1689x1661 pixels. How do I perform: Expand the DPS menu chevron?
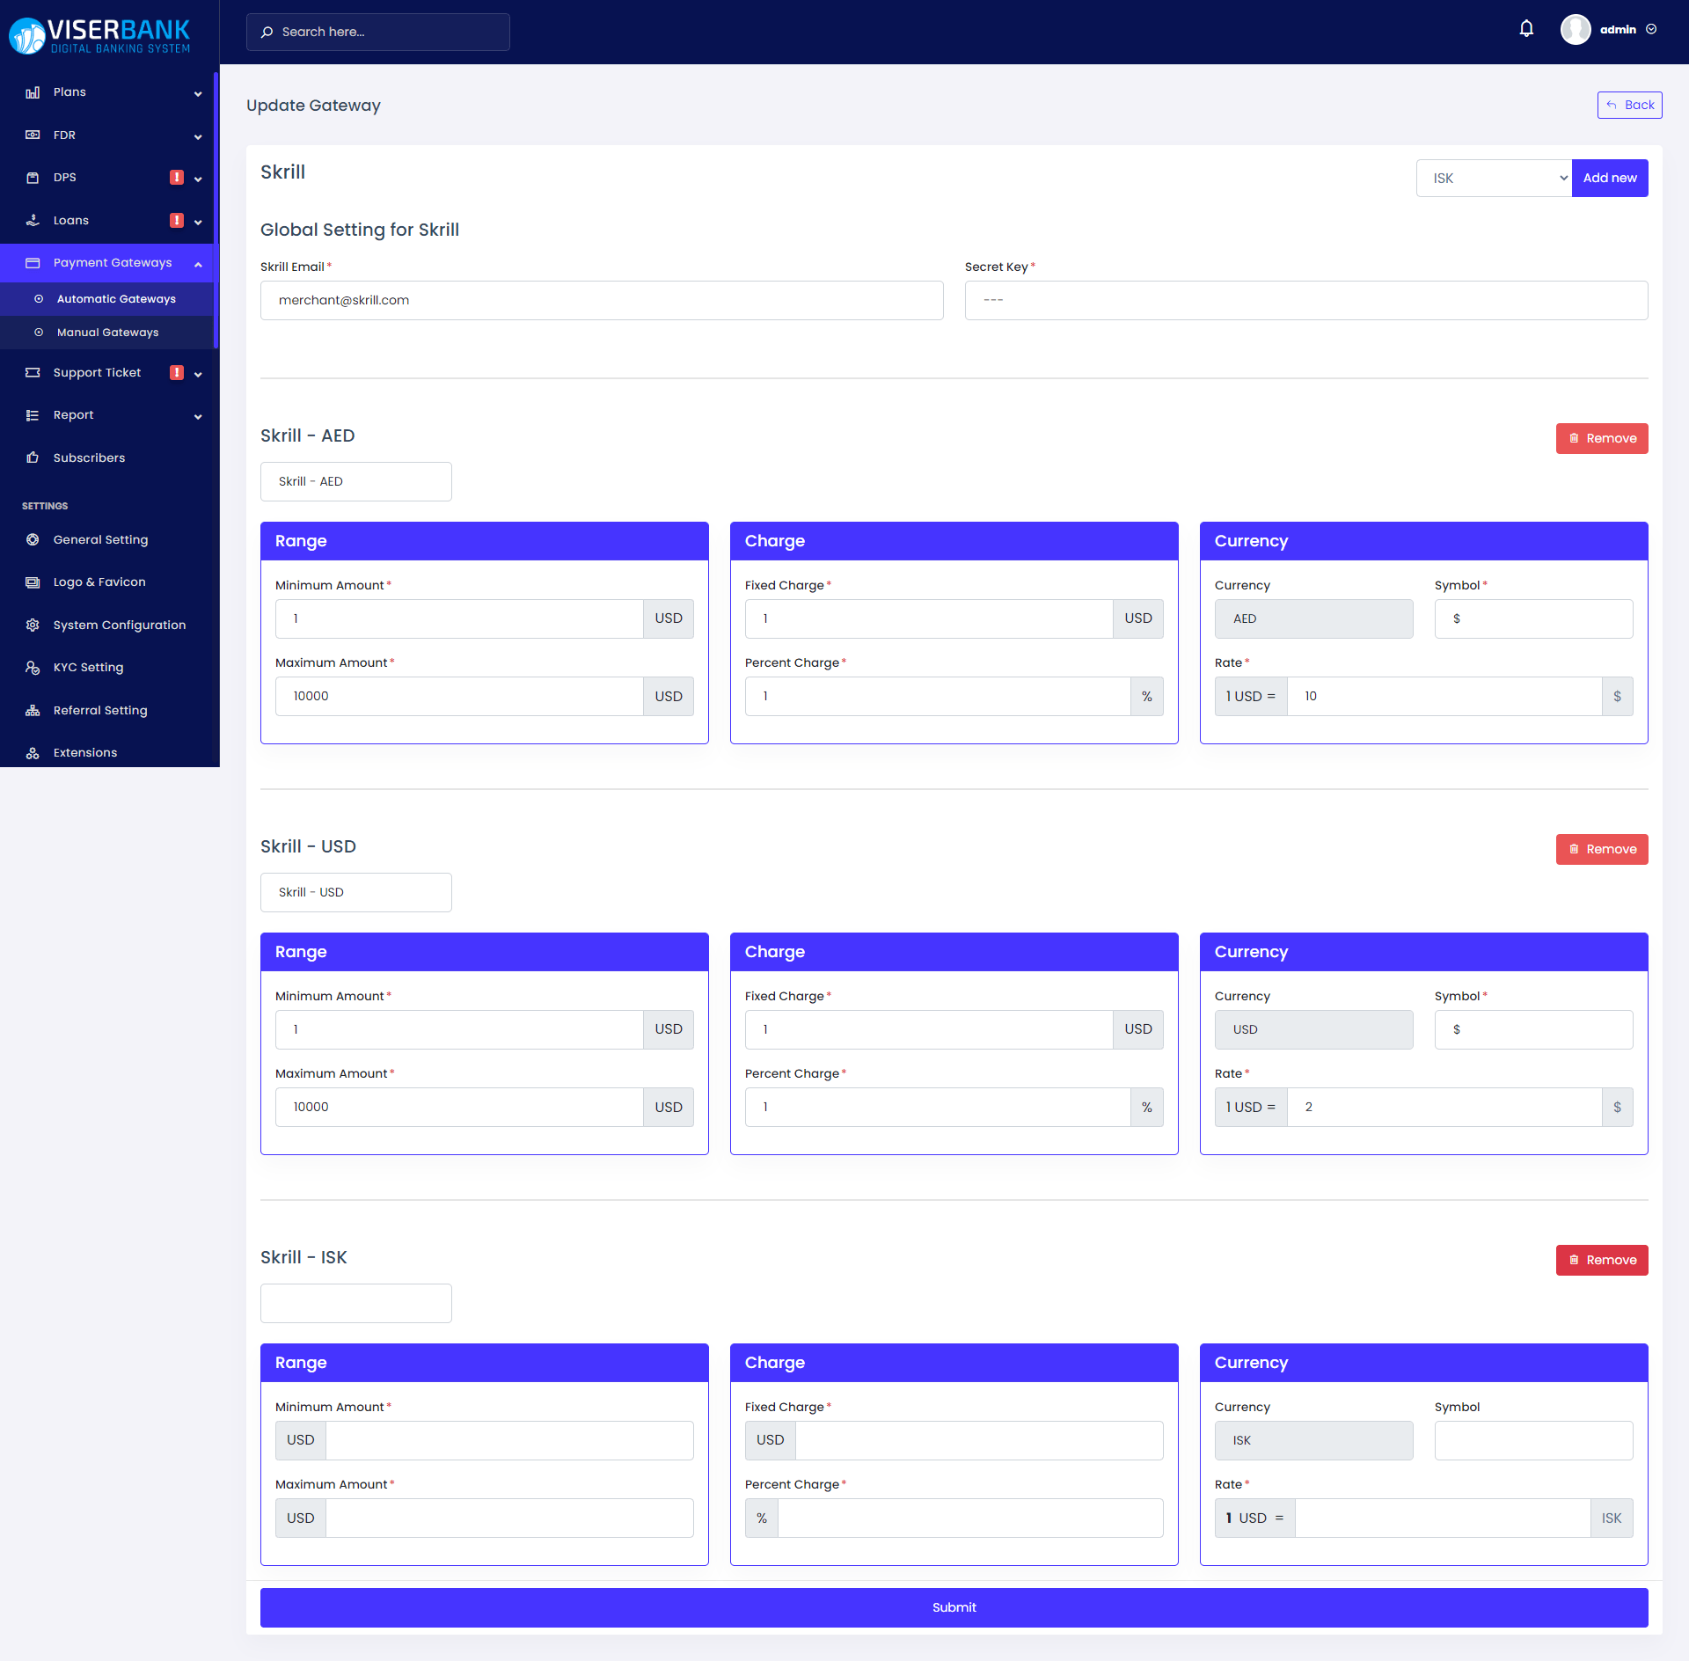point(198,179)
